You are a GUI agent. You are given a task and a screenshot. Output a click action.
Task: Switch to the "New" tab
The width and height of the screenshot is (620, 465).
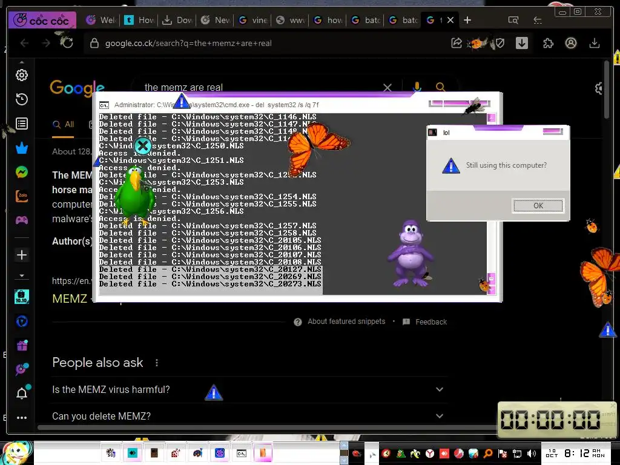[215, 20]
